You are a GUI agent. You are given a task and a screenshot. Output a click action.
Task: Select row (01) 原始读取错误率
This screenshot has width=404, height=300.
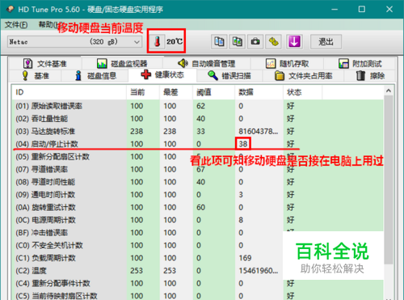coord(198,106)
